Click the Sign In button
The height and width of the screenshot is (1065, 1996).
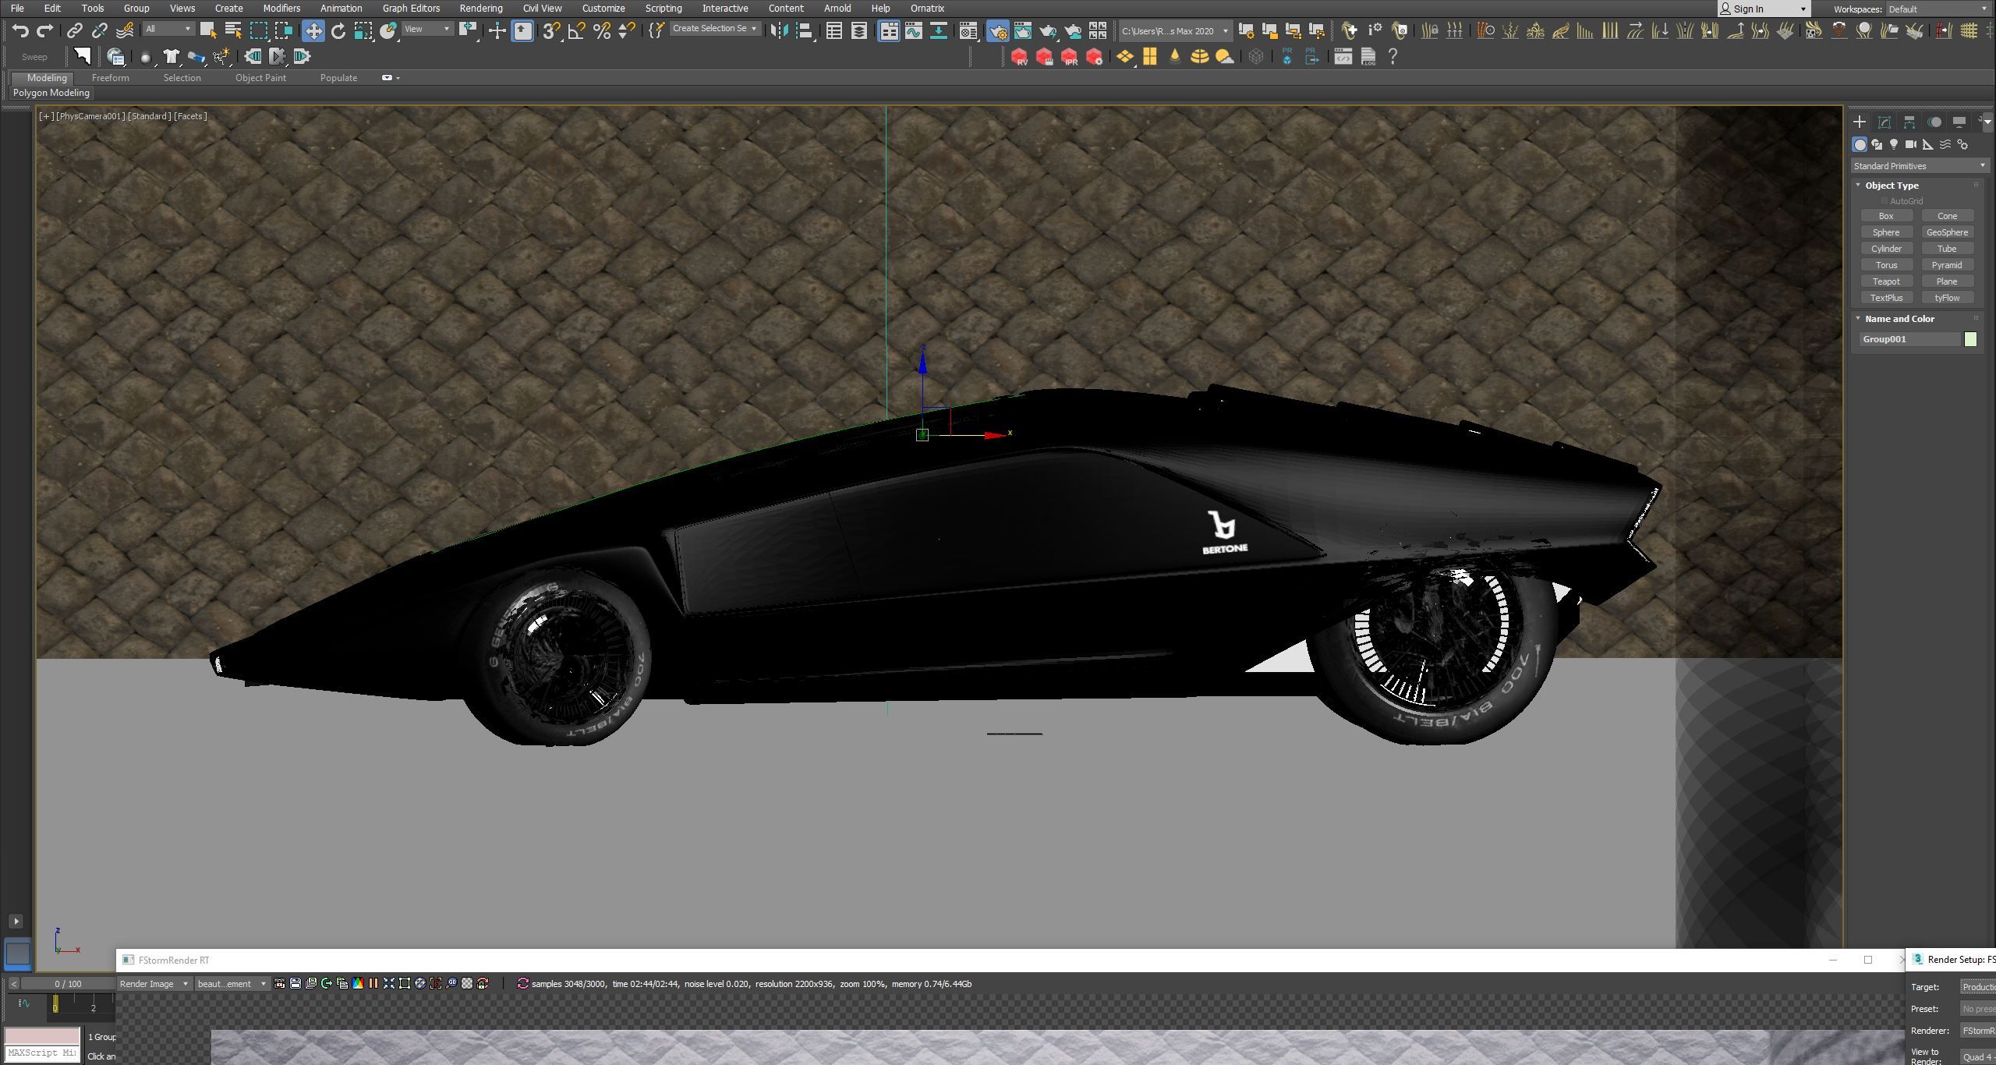tap(1764, 9)
